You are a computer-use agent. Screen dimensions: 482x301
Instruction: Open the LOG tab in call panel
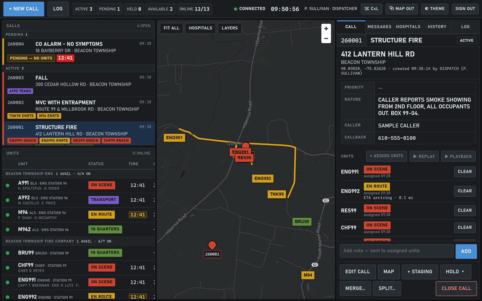465,27
